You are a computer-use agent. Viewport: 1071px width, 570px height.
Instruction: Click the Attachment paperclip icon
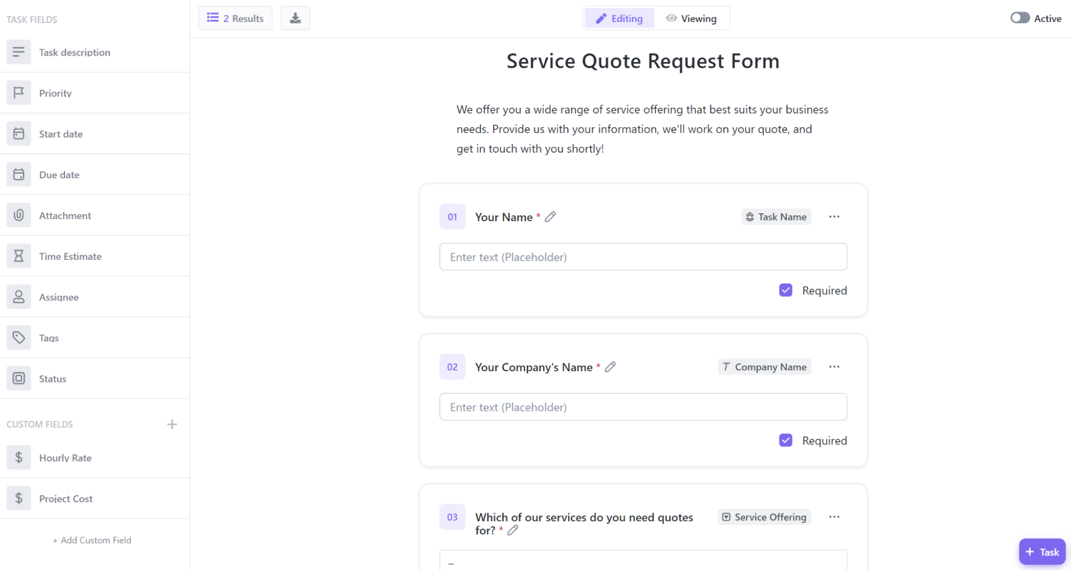tap(19, 215)
